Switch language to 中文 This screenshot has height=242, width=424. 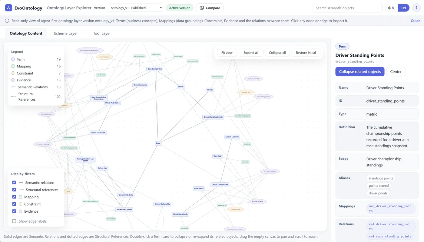coord(391,8)
